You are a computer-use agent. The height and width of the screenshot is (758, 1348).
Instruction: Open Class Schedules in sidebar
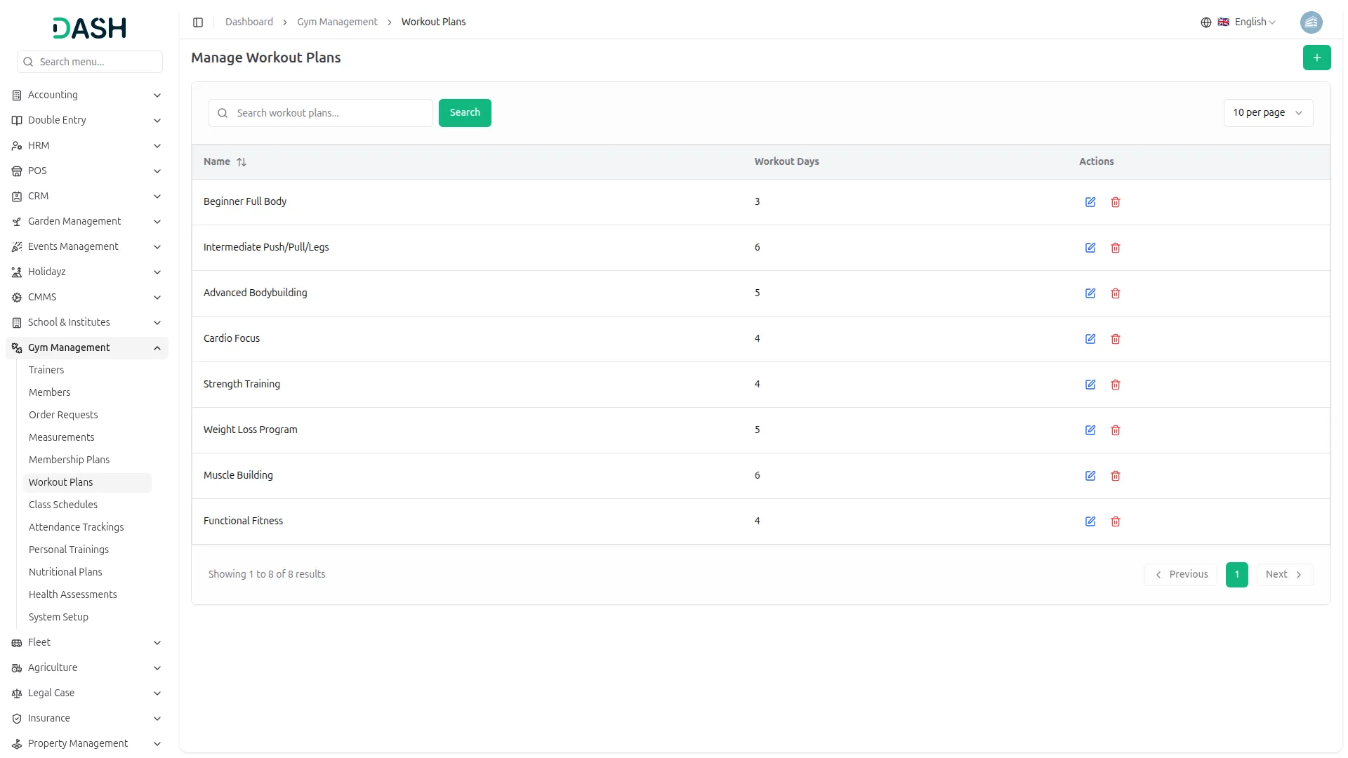click(x=63, y=505)
